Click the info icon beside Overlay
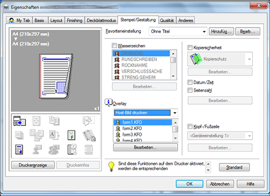The width and height of the screenshot is (270, 196). pyautogui.click(x=109, y=102)
